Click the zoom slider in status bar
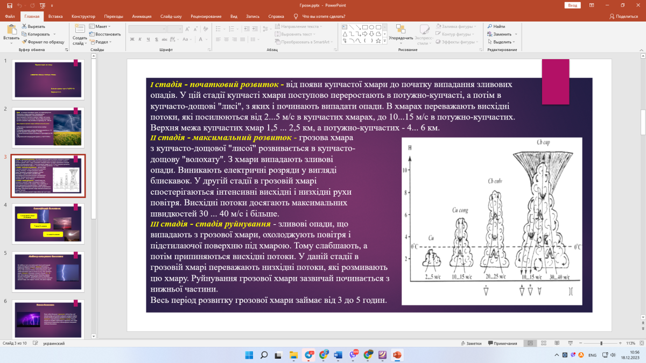Image resolution: width=646 pixels, height=363 pixels. tap(601, 343)
